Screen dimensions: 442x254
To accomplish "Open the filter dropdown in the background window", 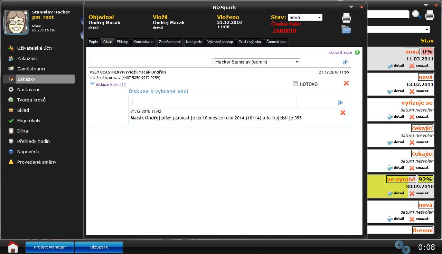I will 398,30.
